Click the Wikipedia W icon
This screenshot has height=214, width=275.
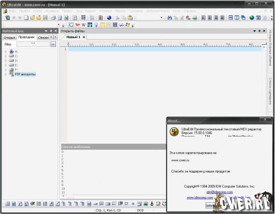click(83, 25)
